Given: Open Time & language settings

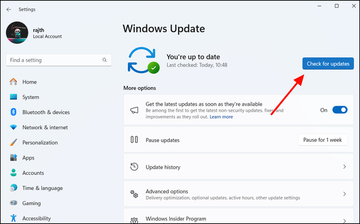Looking at the screenshot, I should pyautogui.click(x=43, y=188).
